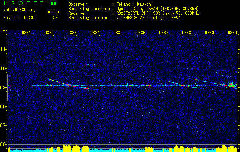The image size is (240, 152).
Task: Click the 0840 time marker
Action: tap(232, 32)
